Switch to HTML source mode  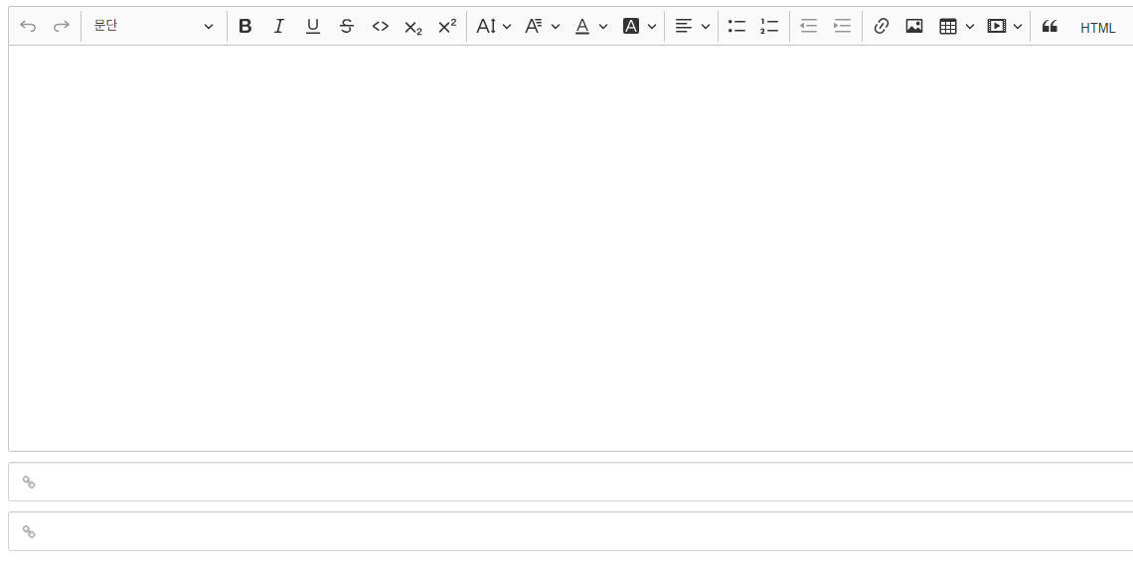click(1097, 28)
